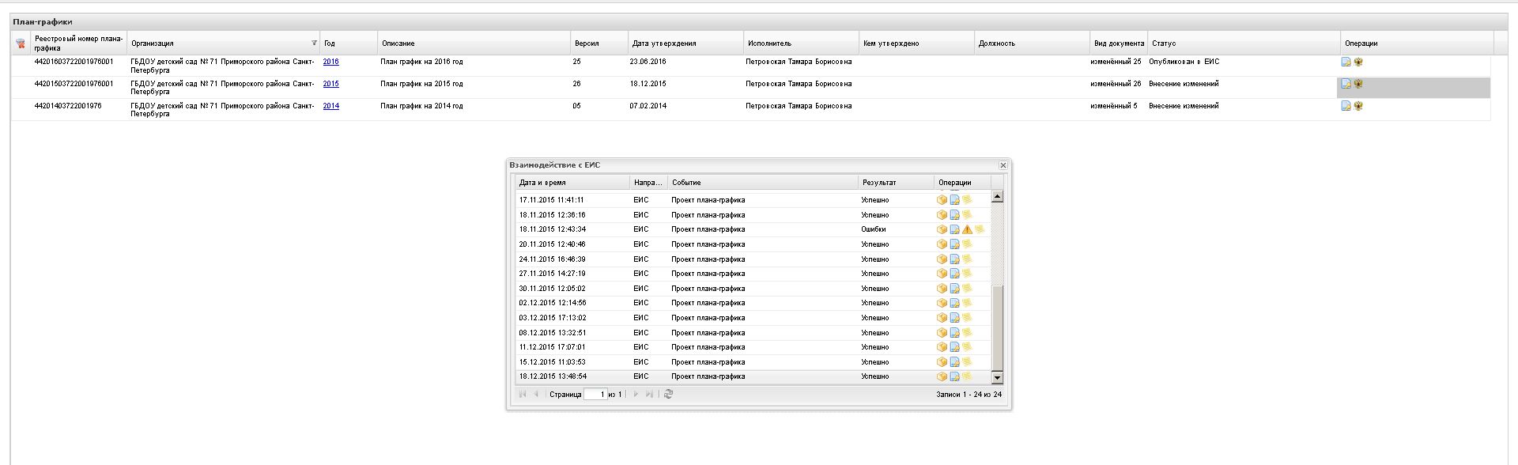Open the 2015 year link
1518x465 pixels.
coord(330,84)
